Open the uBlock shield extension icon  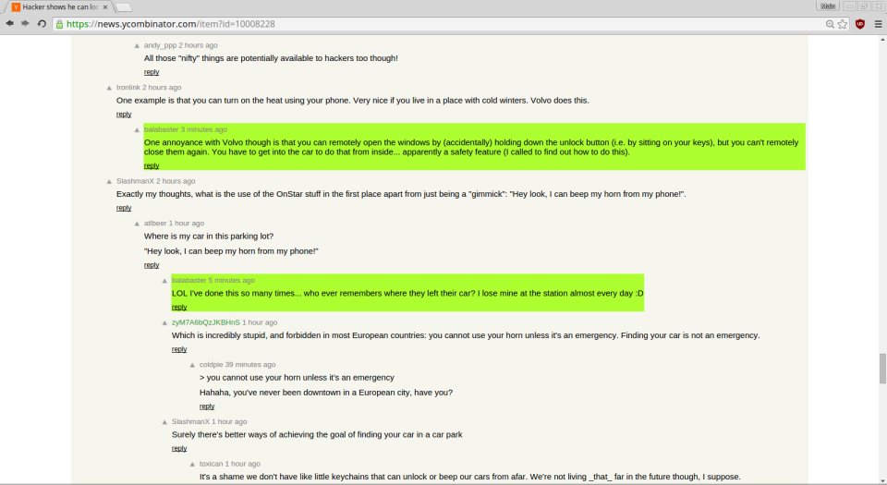click(x=860, y=24)
